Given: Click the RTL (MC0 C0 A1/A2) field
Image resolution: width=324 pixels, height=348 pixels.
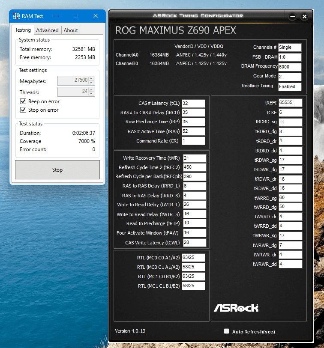Looking at the screenshot, I should point(193,258).
